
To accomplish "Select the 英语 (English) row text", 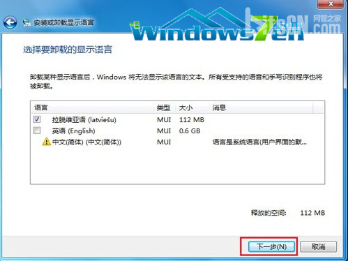I will pyautogui.click(x=73, y=131).
